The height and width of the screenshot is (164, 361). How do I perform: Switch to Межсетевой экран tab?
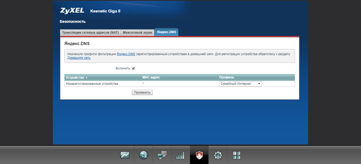click(138, 33)
